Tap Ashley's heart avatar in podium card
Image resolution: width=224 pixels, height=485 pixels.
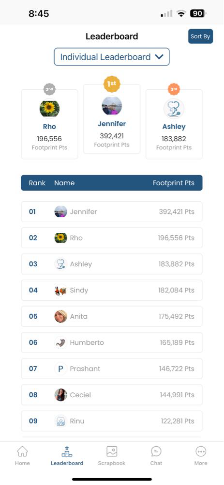(174, 109)
